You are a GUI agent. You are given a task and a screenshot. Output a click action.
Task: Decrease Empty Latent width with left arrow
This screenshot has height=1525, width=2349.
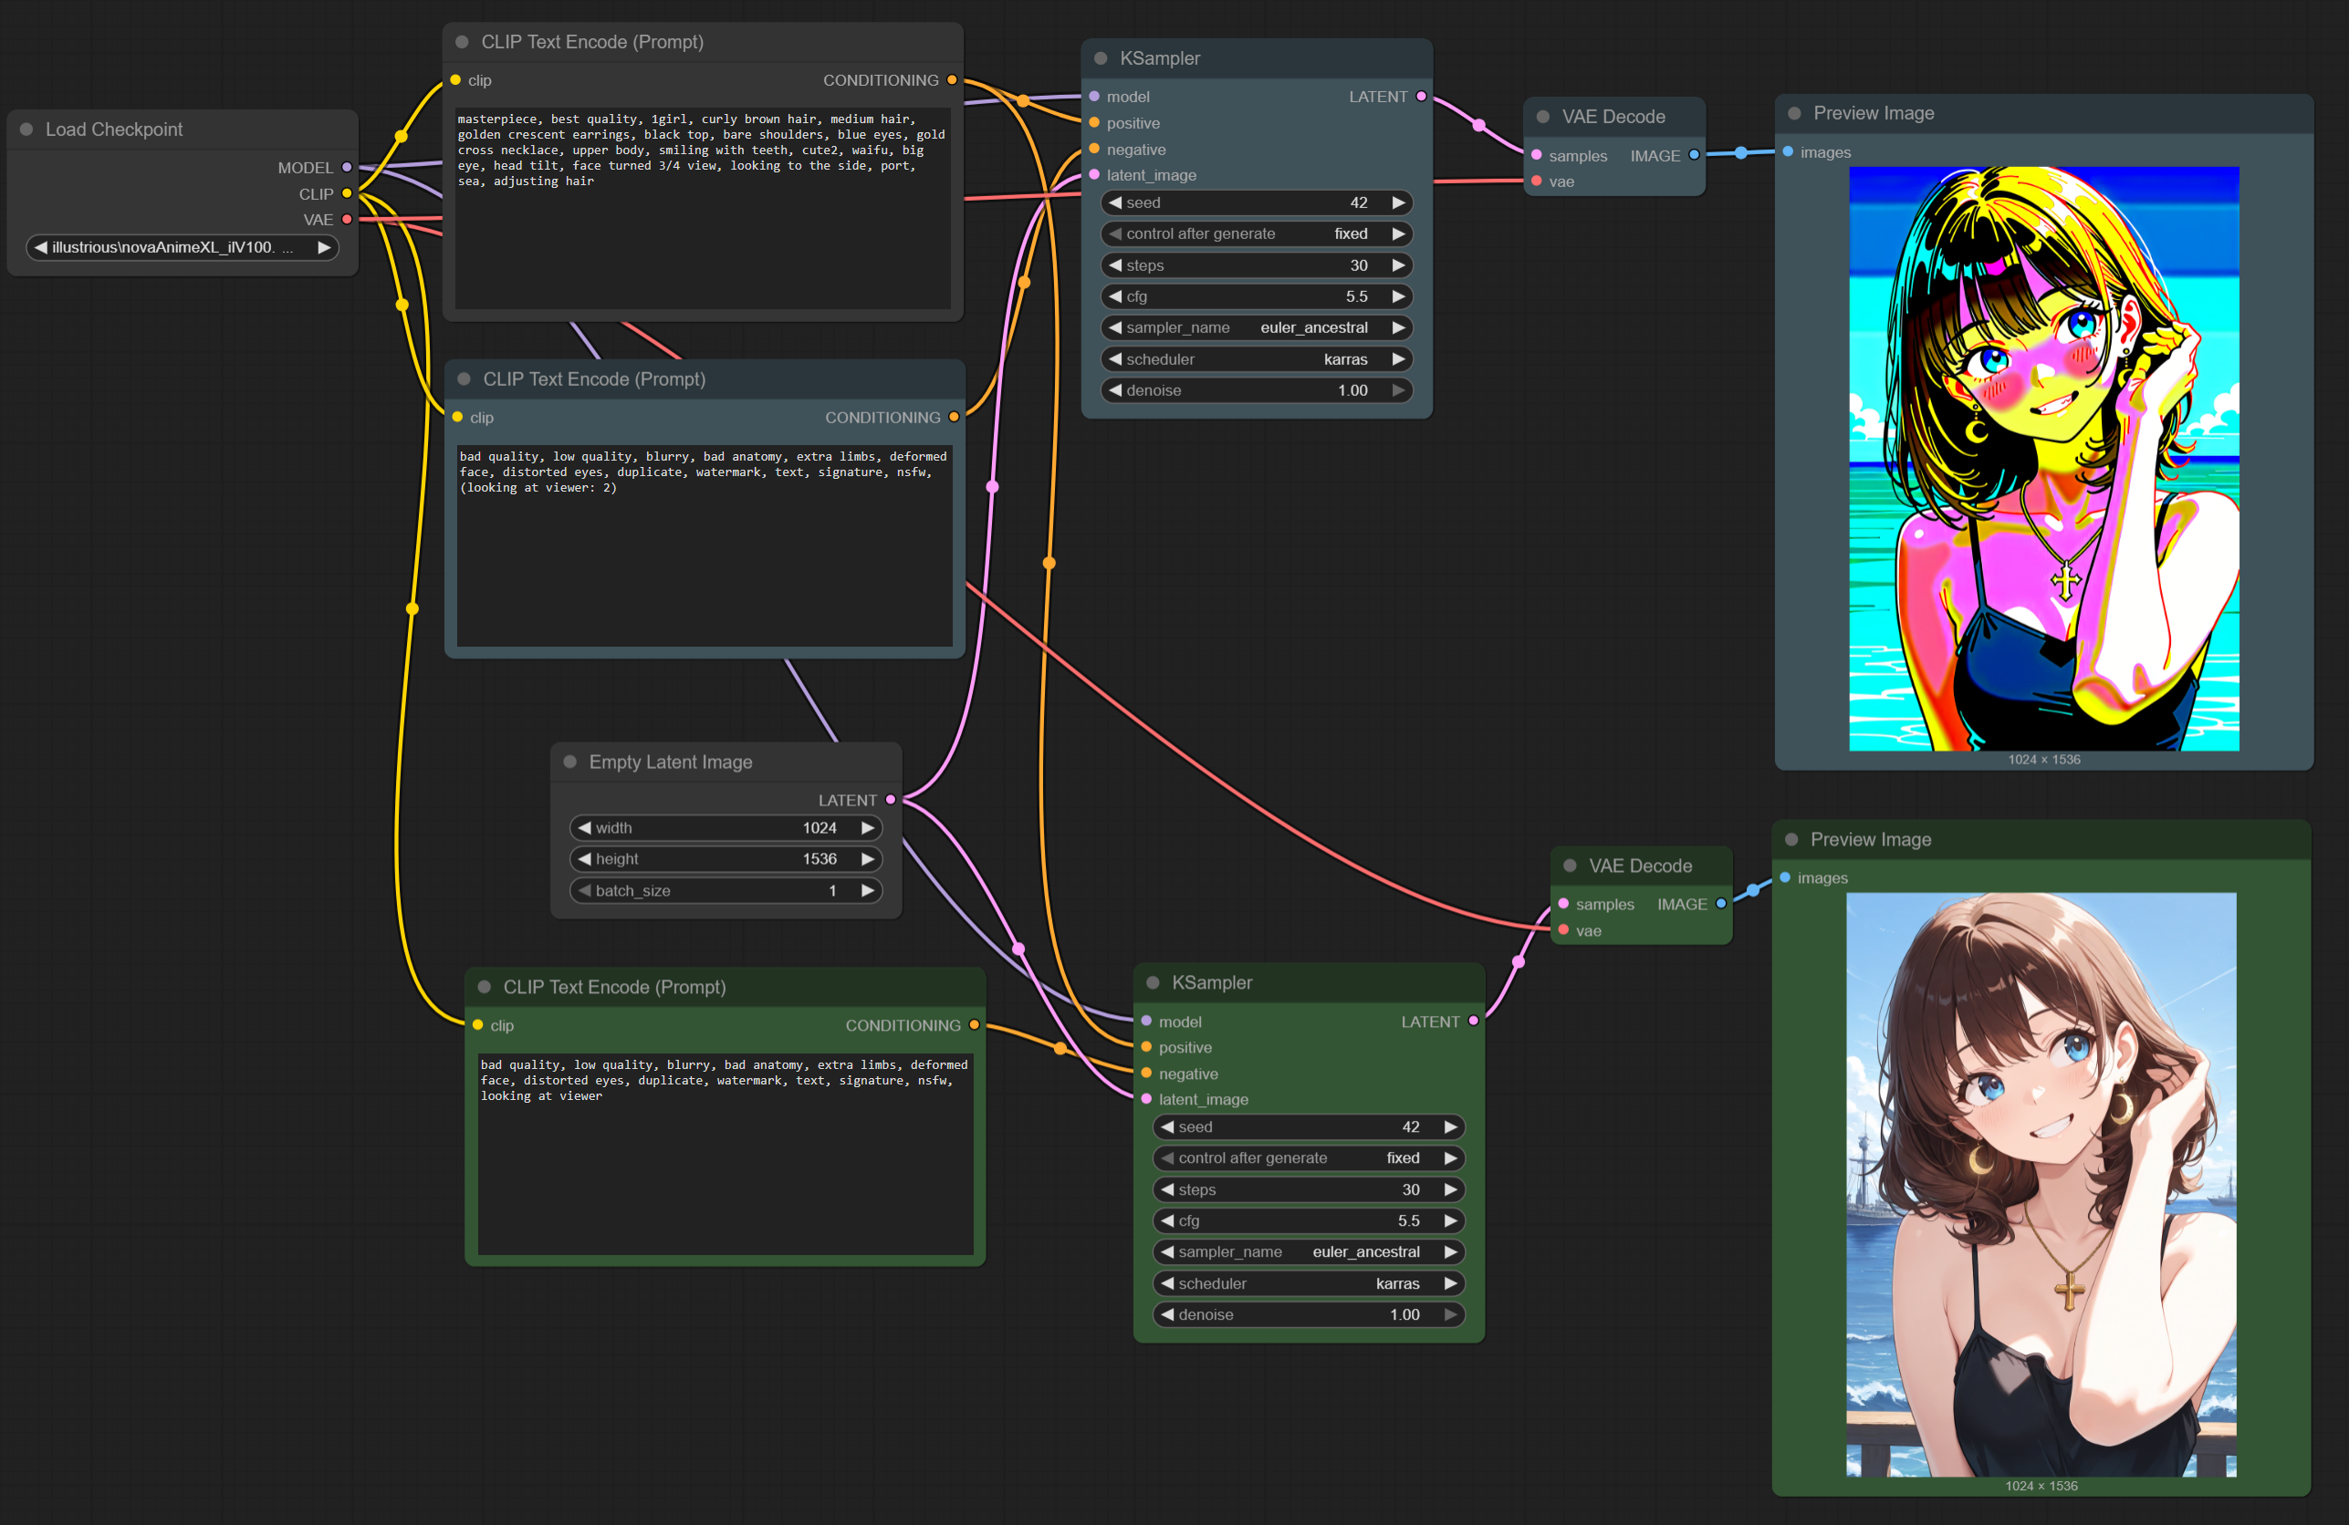pos(584,827)
